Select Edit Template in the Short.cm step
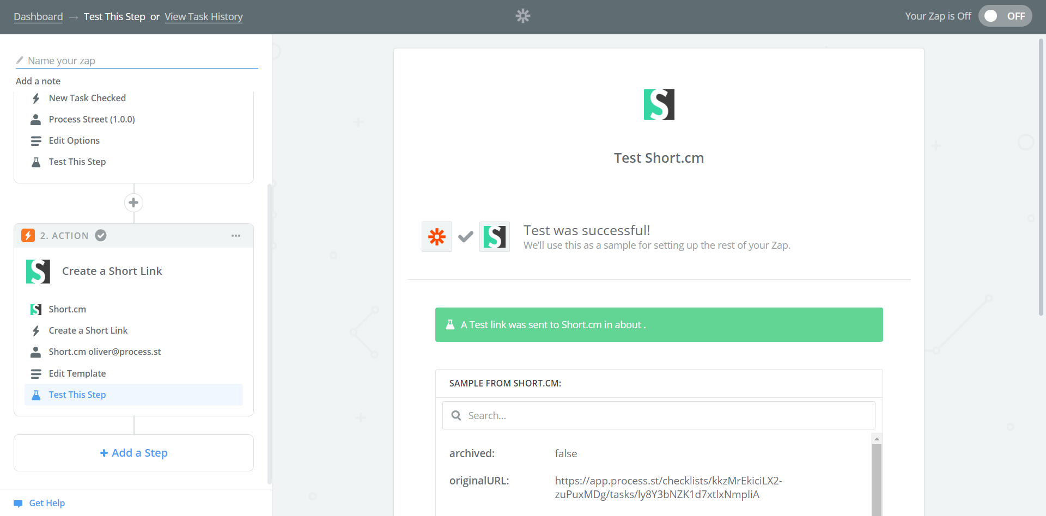1046x516 pixels. point(77,373)
